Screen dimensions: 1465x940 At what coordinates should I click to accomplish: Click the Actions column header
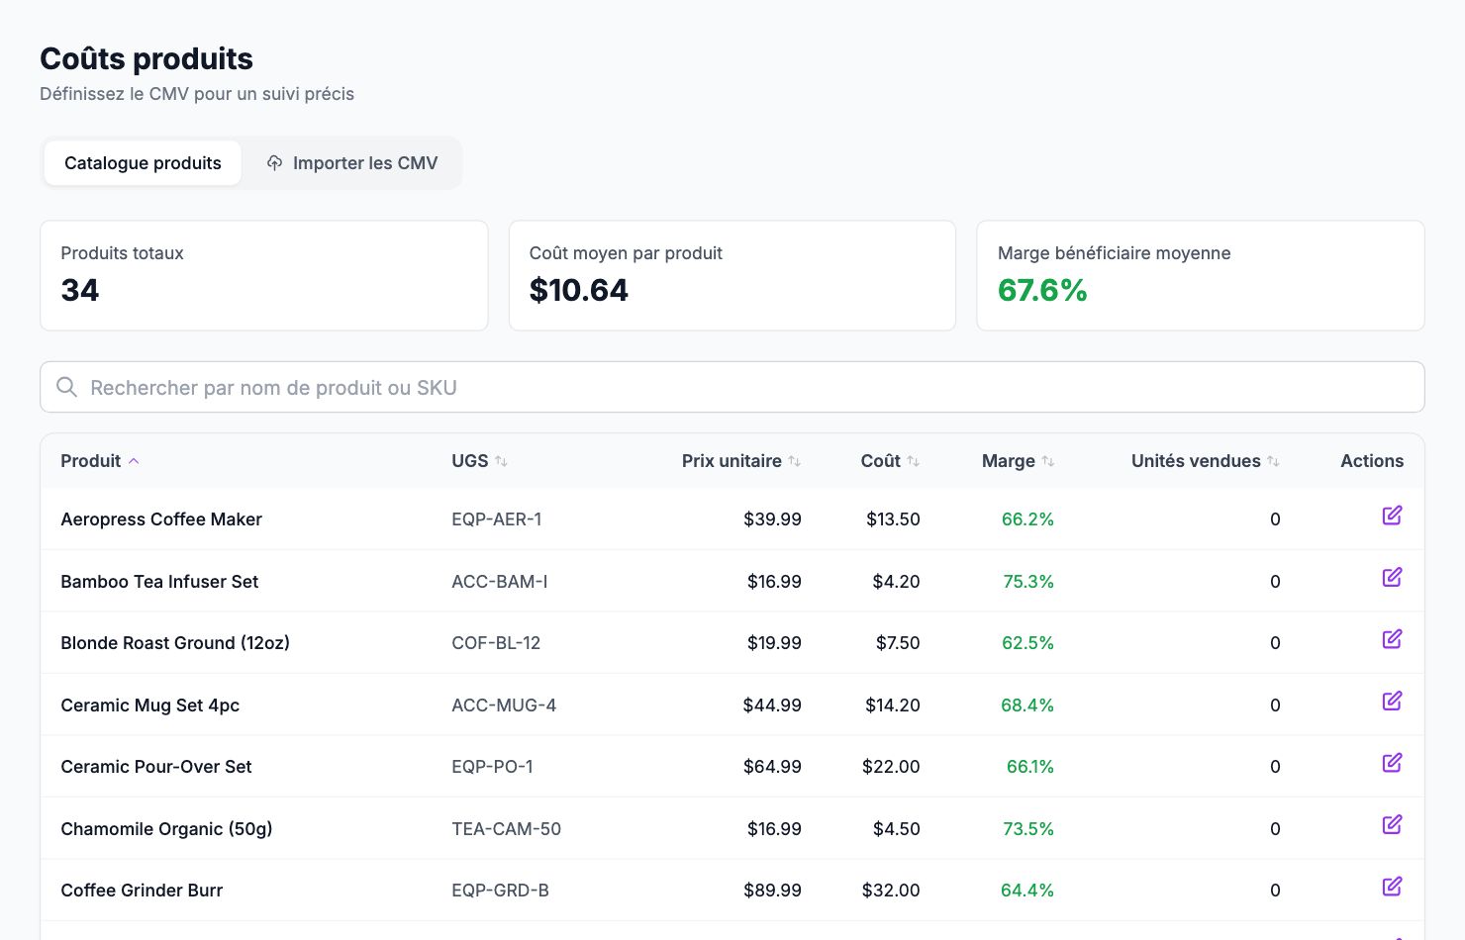point(1372,461)
